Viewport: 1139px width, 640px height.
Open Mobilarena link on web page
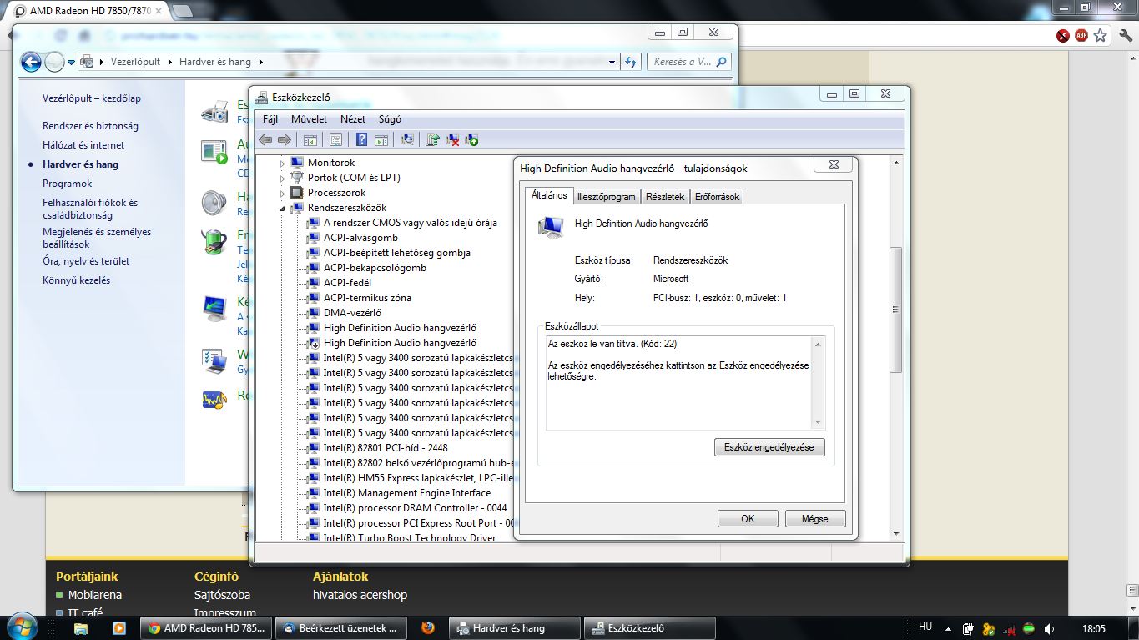click(95, 595)
